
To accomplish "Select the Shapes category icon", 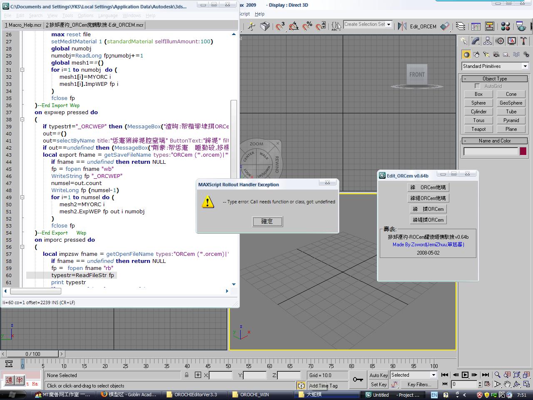I will click(x=476, y=55).
